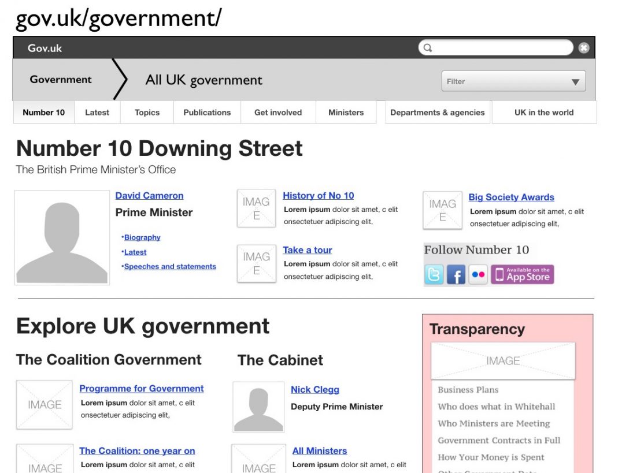
Task: Select the Topics tab
Action: click(x=147, y=113)
